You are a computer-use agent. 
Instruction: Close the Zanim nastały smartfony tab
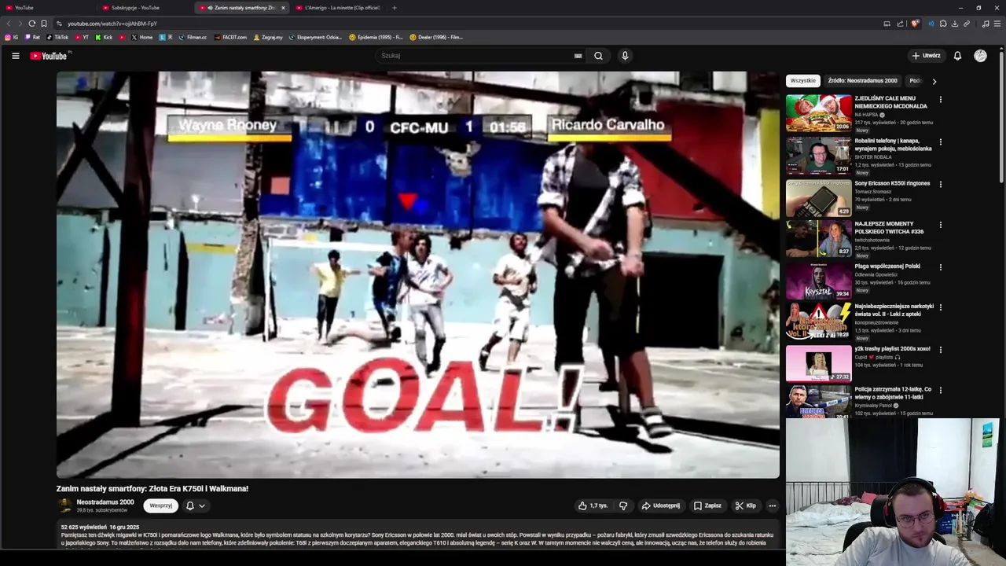click(283, 8)
